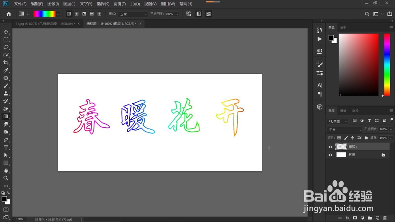This screenshot has height=222, width=395.
Task: Select the Rectangular Marquee tool
Action: [6, 40]
